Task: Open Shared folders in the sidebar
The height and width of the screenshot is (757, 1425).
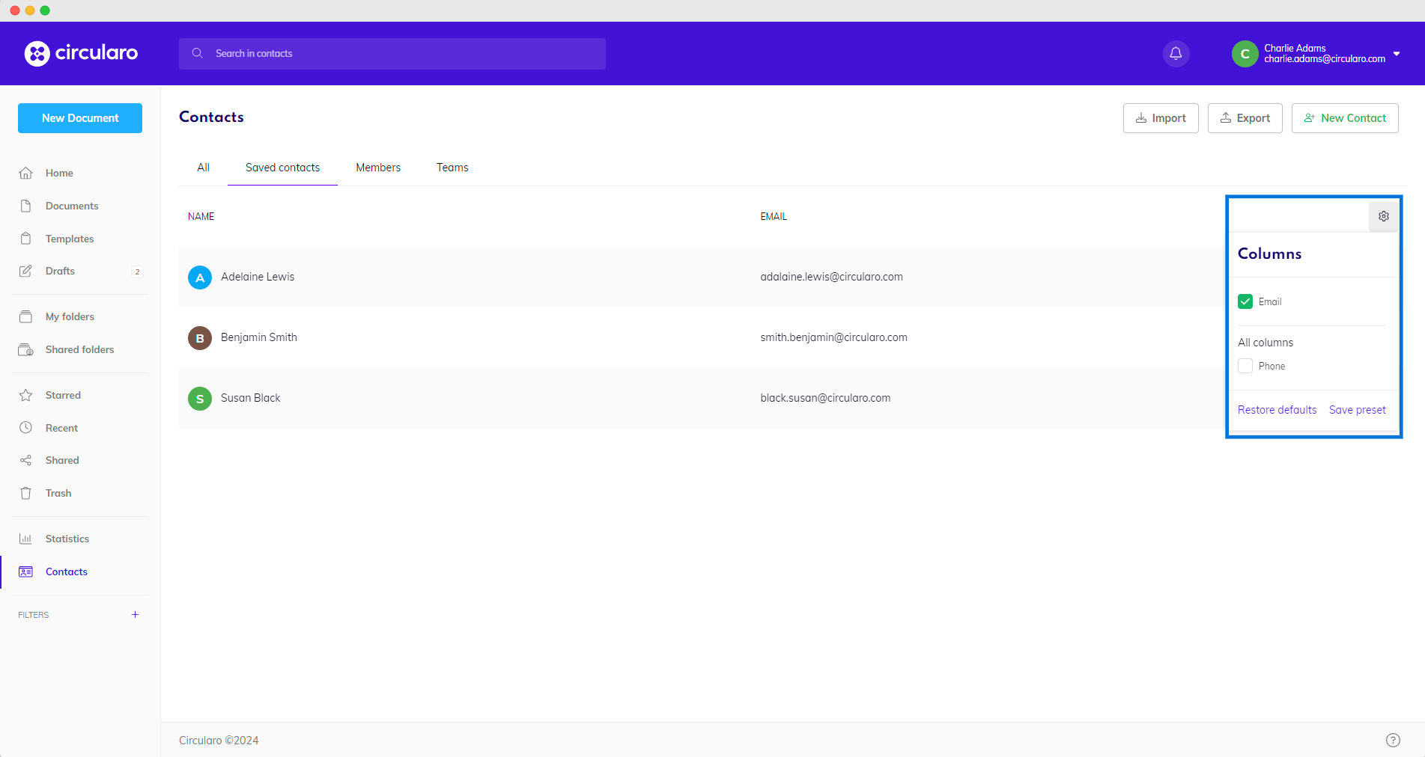Action: pos(79,349)
